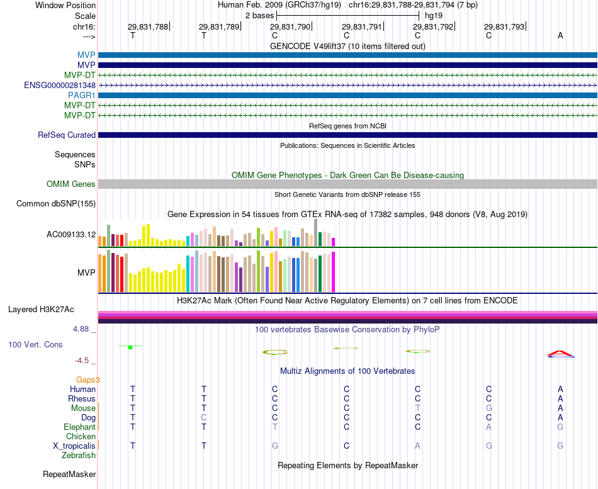The image size is (598, 489).
Task: Open Short Genetic Variants from dbSNP title
Action: coord(347,194)
